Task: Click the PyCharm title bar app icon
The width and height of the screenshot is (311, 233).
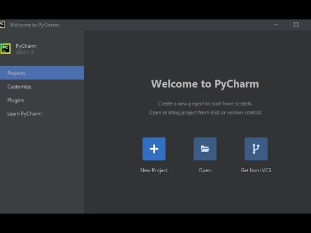Action: [2, 25]
